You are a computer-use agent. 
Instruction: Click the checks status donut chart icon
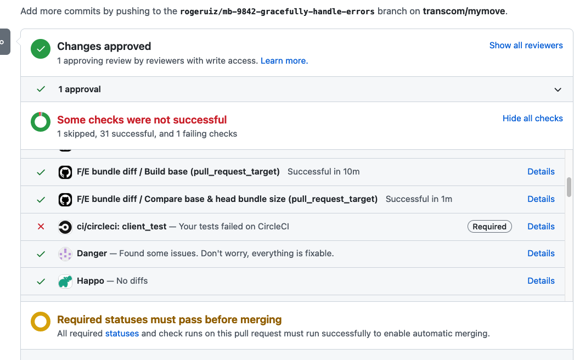pyautogui.click(x=40, y=121)
